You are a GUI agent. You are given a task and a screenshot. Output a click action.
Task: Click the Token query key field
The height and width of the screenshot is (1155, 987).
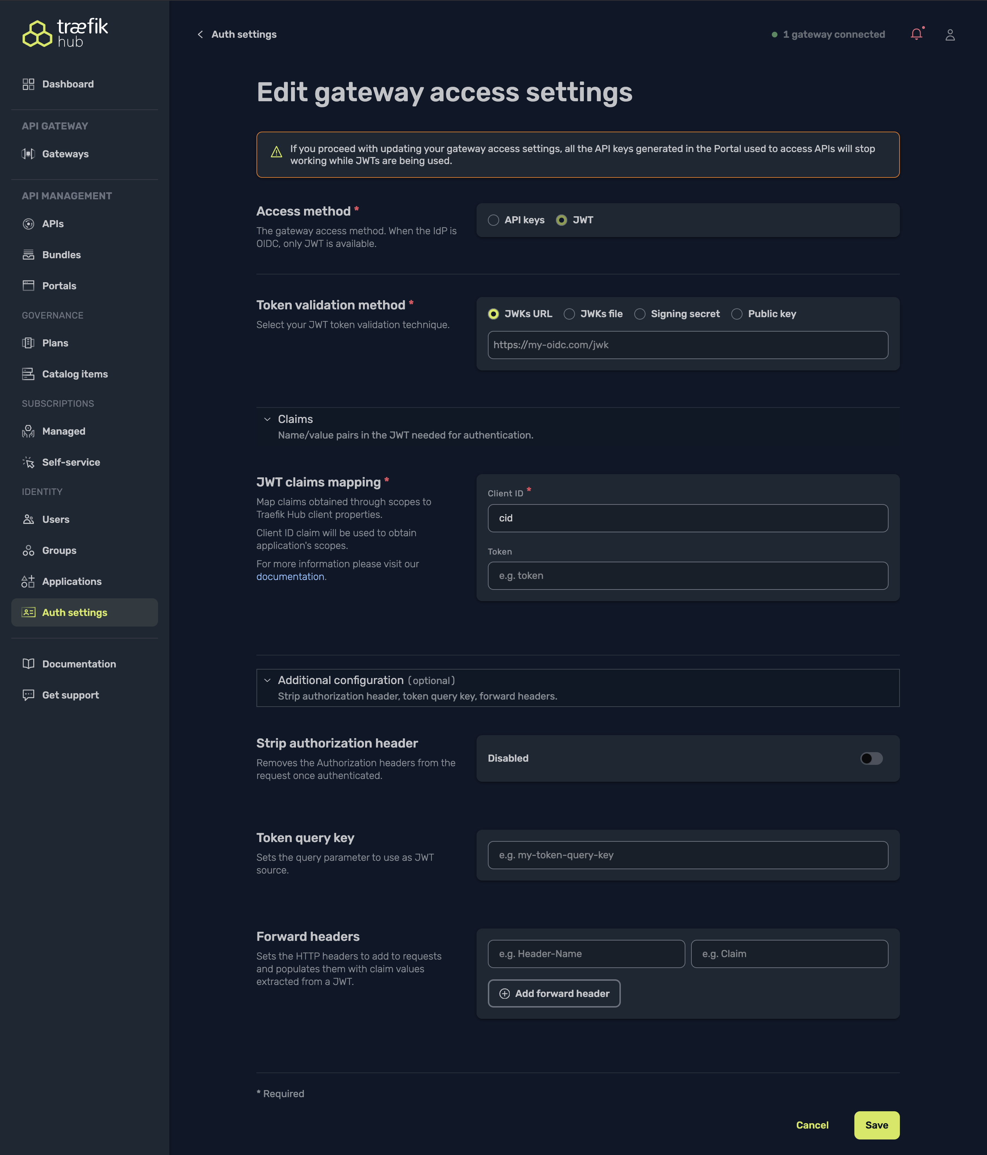tap(687, 855)
